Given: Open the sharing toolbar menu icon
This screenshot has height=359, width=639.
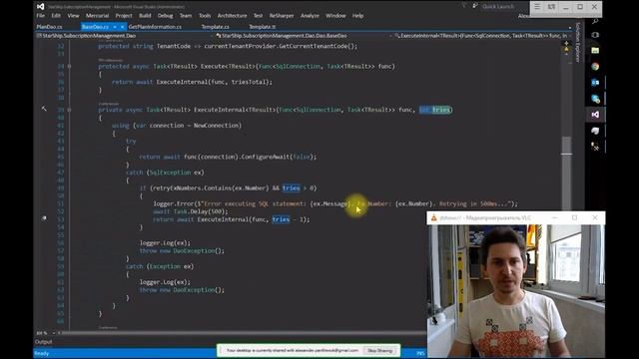Looking at the screenshot, I should coord(537,7).
